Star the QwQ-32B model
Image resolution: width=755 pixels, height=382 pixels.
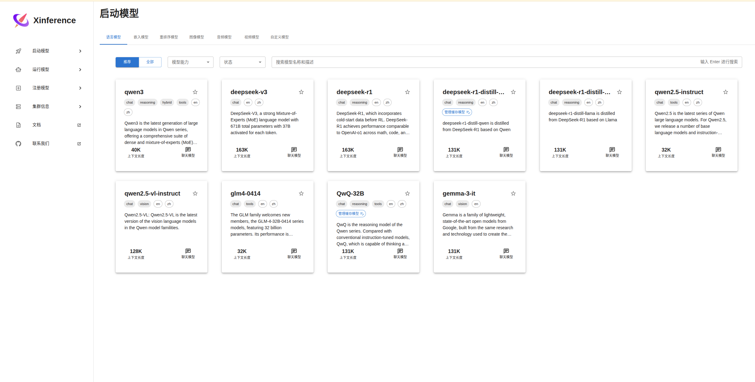[x=407, y=193]
